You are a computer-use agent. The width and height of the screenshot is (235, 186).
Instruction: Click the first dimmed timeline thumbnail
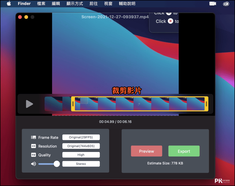pyautogui.click(x=53, y=104)
